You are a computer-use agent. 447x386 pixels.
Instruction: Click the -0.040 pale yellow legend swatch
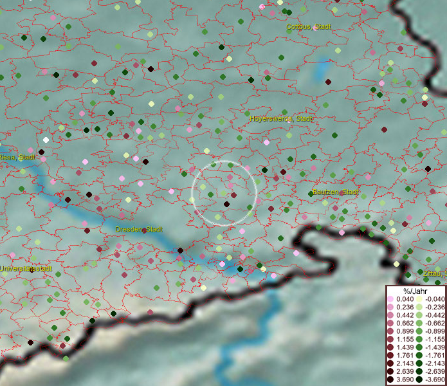click(418, 299)
